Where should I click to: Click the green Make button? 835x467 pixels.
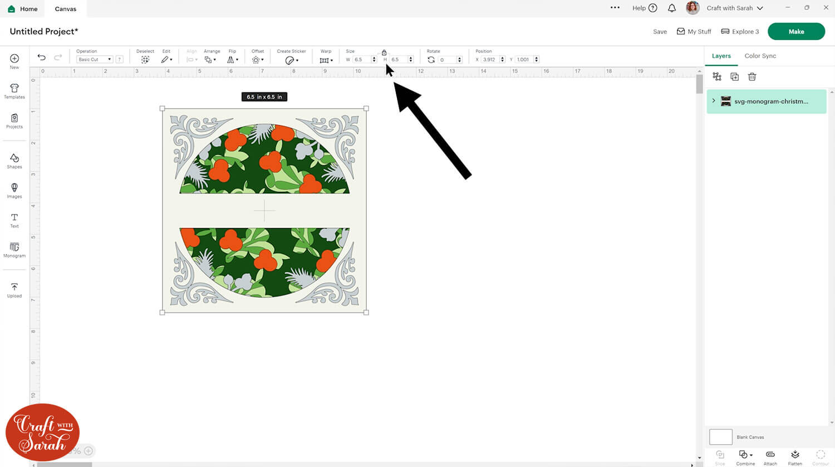tap(796, 32)
